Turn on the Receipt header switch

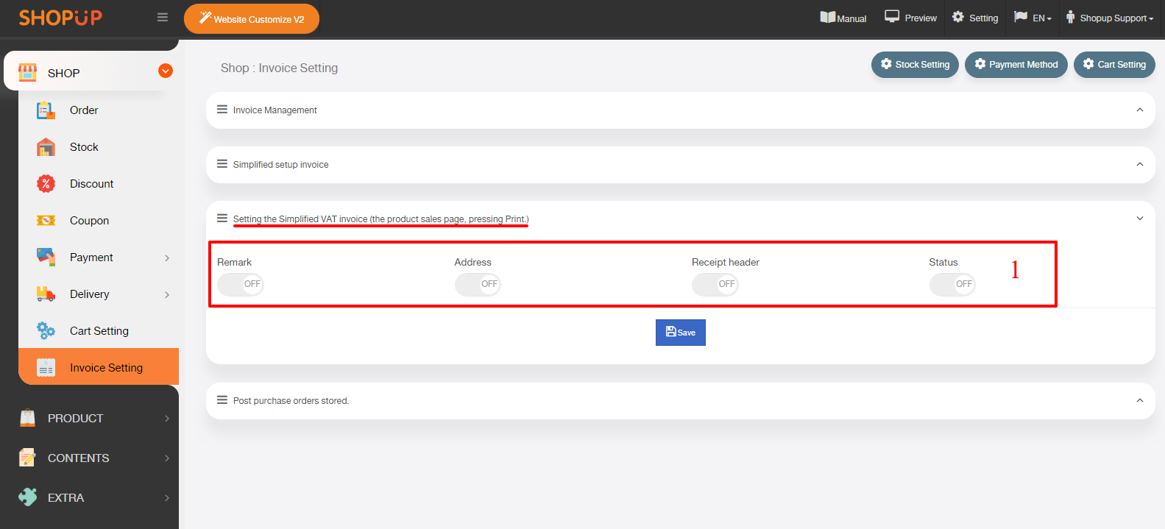(715, 284)
